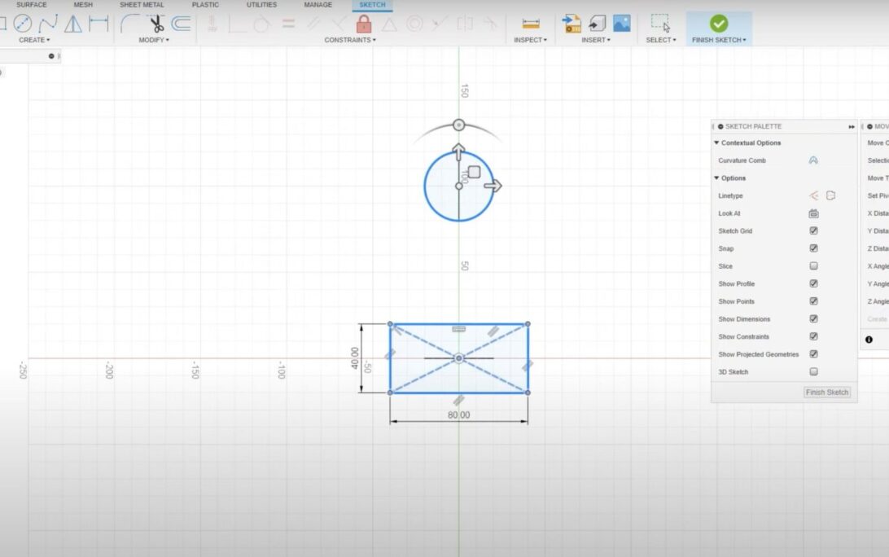Click Finish Sketch button in Sketch Palette
889x557 pixels.
(826, 393)
